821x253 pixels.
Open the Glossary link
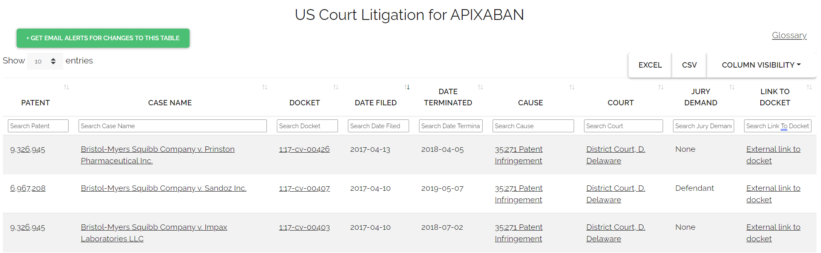coord(789,35)
